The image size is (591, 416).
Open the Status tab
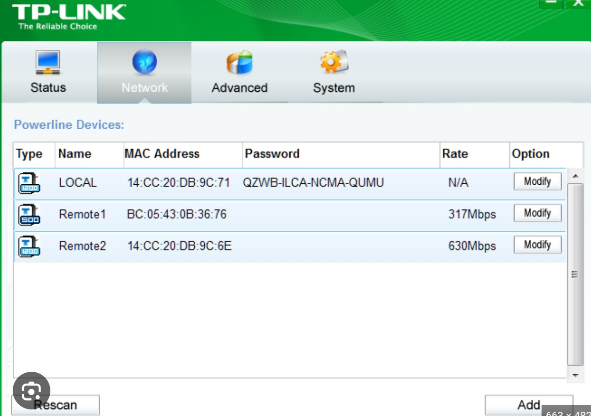pyautogui.click(x=49, y=72)
